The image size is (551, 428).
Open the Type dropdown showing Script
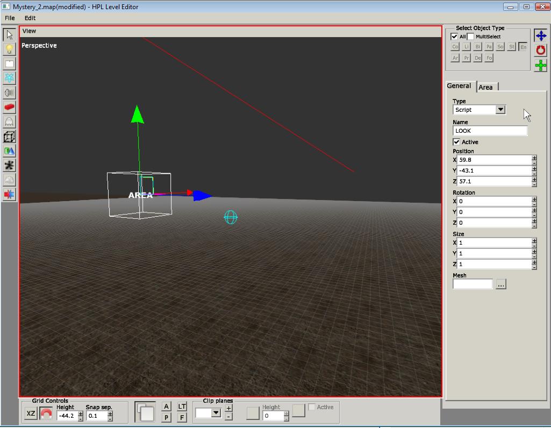tap(500, 110)
